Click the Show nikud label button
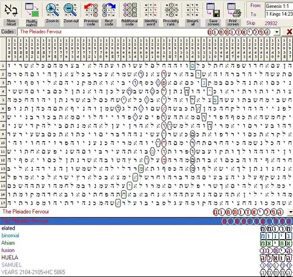293x277 pixels. 11,23
